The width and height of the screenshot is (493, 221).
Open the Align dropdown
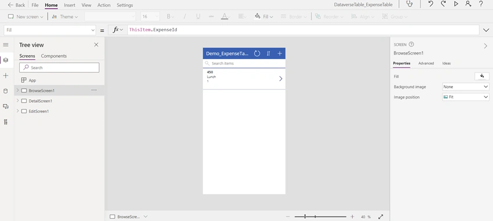pyautogui.click(x=362, y=17)
